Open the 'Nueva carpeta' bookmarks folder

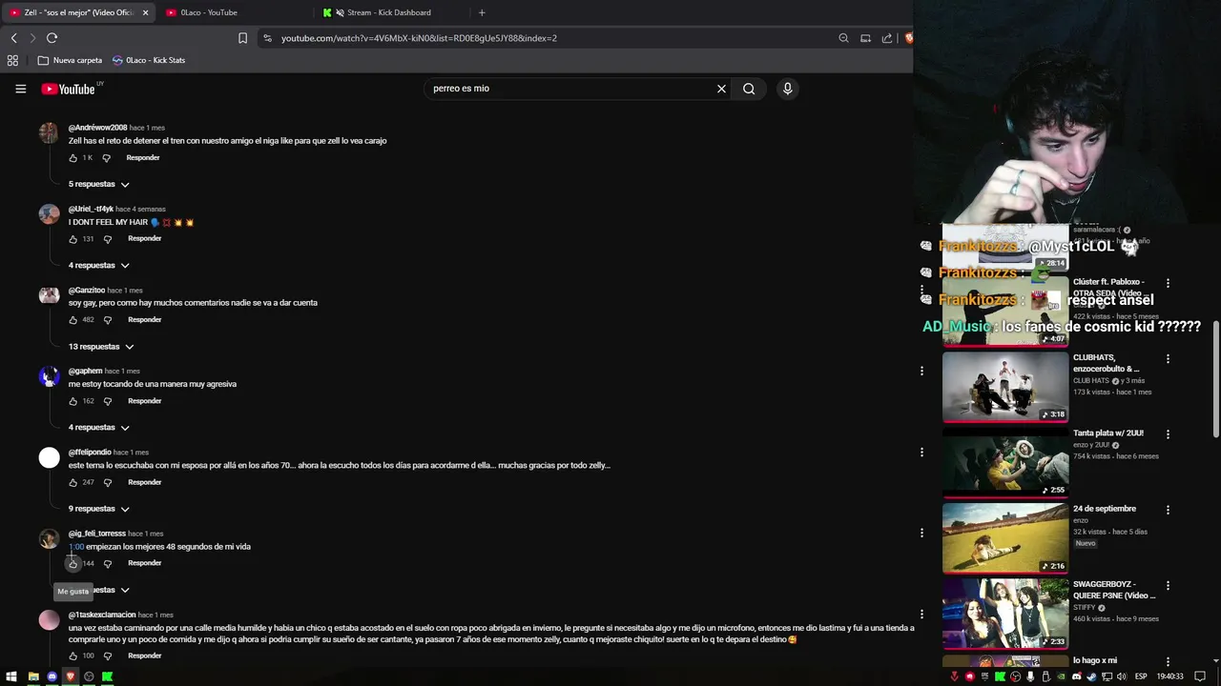(70, 60)
